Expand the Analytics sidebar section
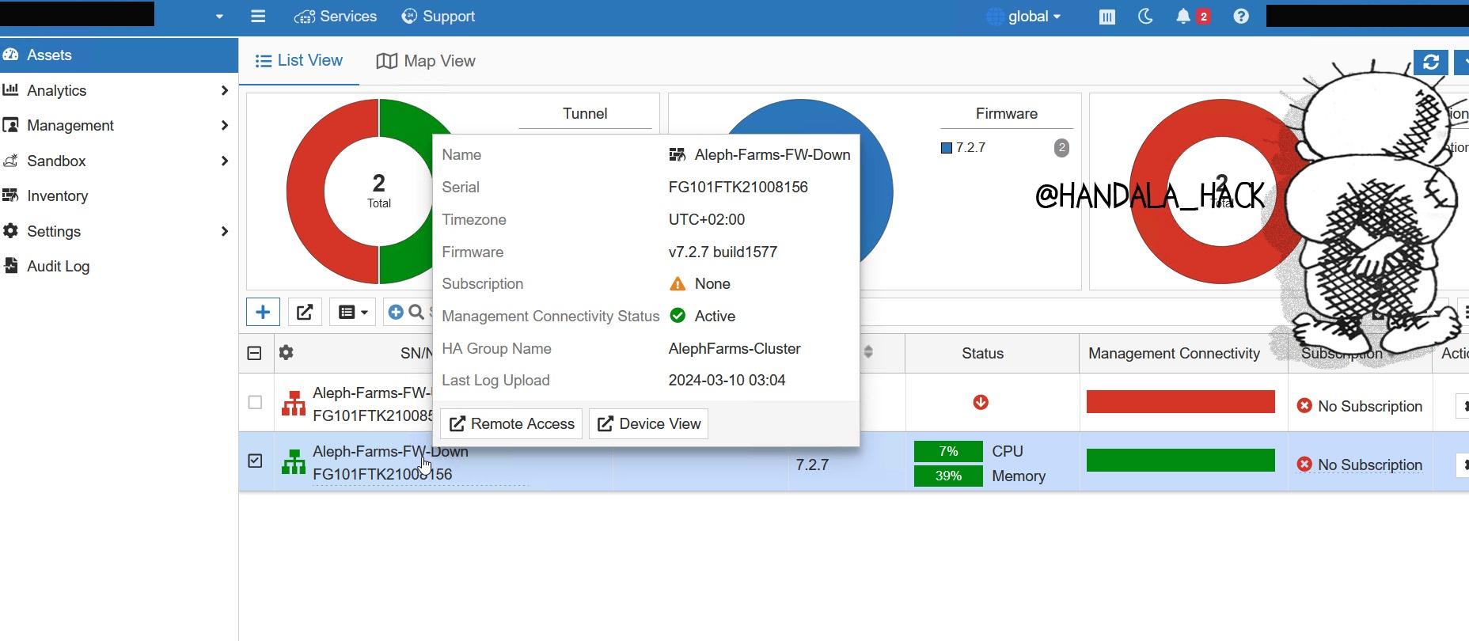Viewport: 1469px width, 641px height. pyautogui.click(x=225, y=90)
